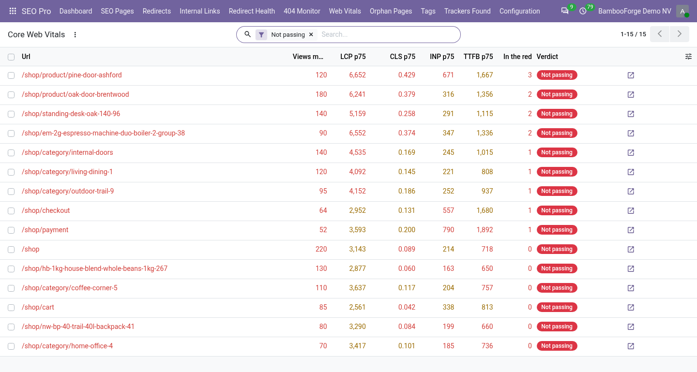697x372 pixels.
Task: Click the user avatar A icon
Action: [x=682, y=11]
